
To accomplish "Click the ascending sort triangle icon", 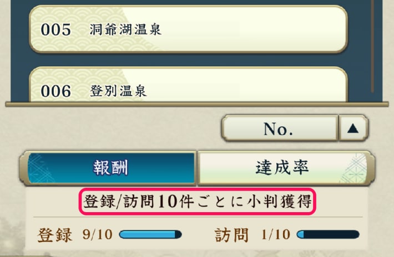I will coord(353,128).
